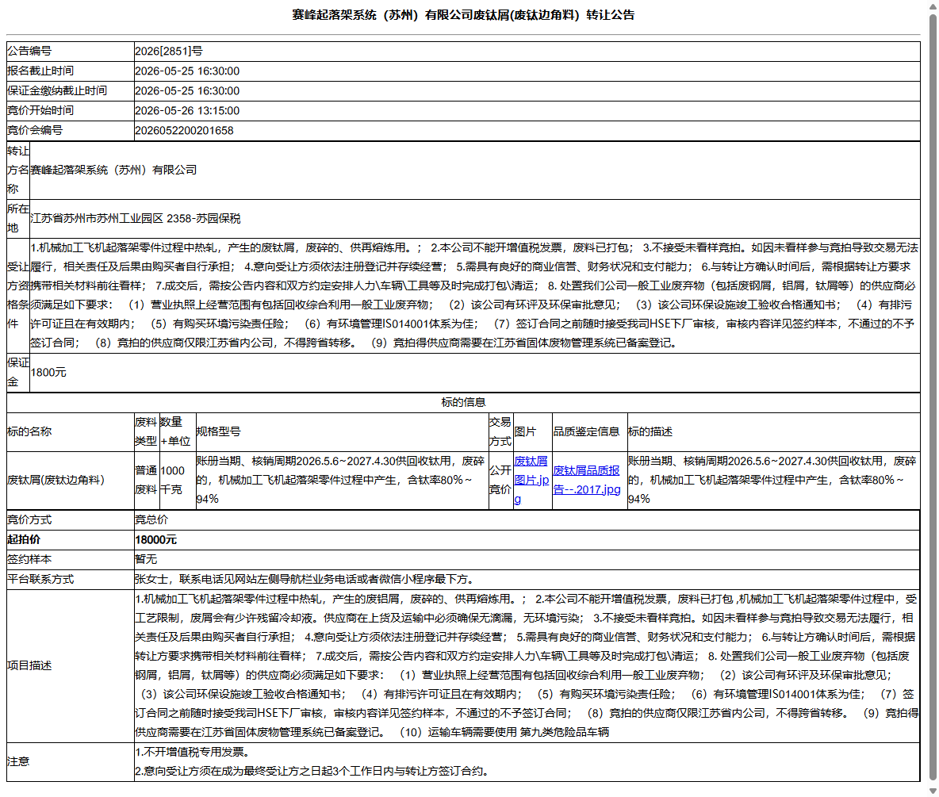
Task: Click the 竞总价 bidding method value
Action: click(151, 519)
